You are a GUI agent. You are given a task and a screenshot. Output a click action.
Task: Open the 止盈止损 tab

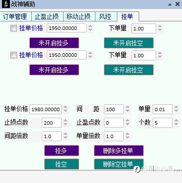[47, 16]
